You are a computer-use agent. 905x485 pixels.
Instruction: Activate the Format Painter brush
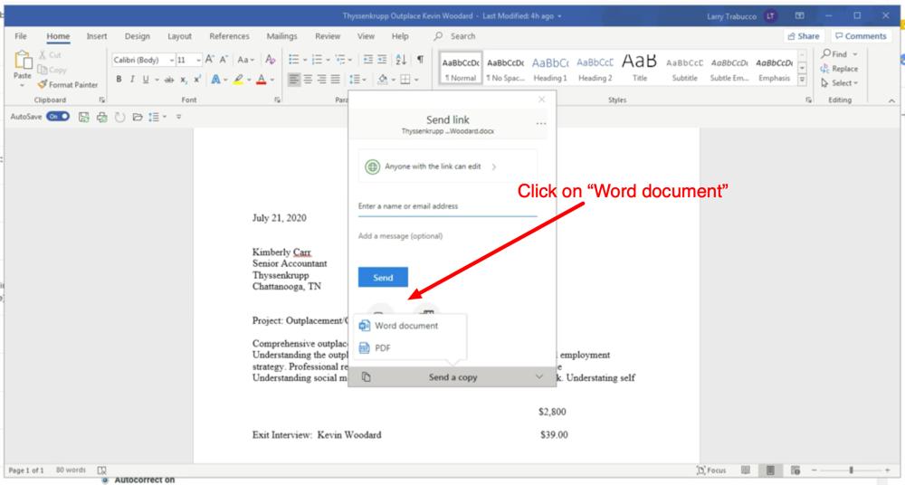coord(68,84)
